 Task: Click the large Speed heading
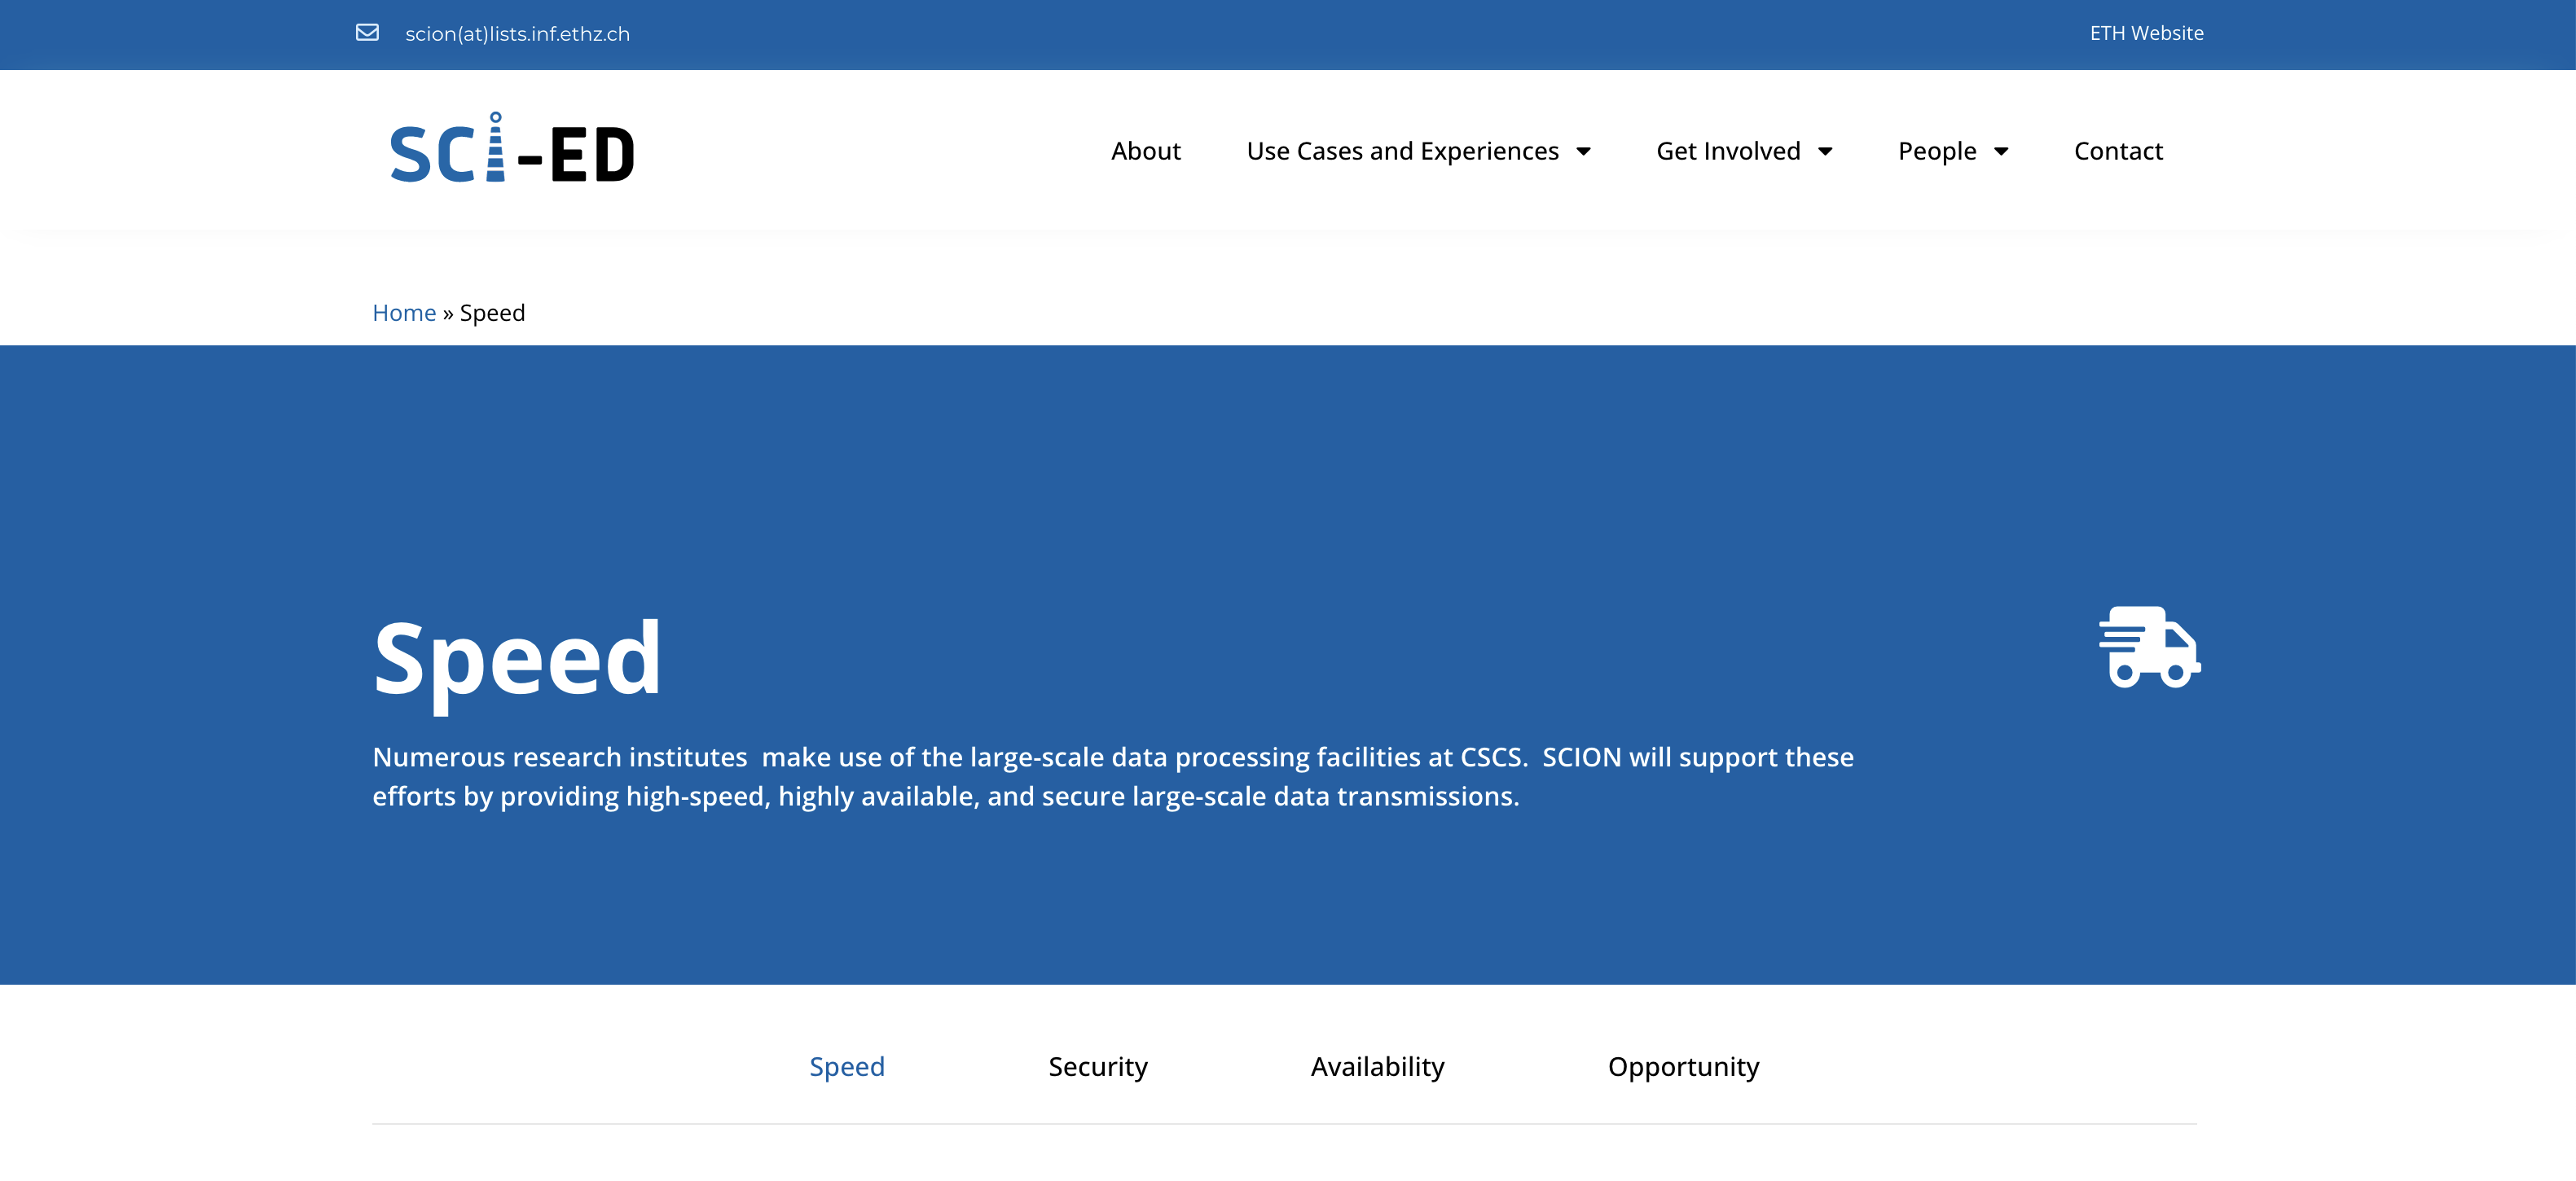point(517,659)
